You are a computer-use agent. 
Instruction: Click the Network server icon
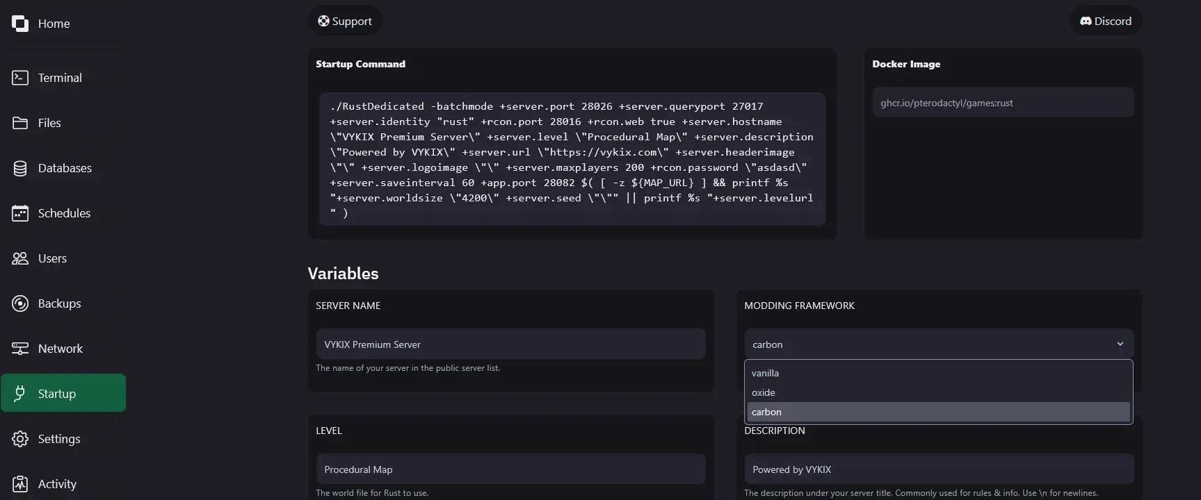tap(20, 349)
